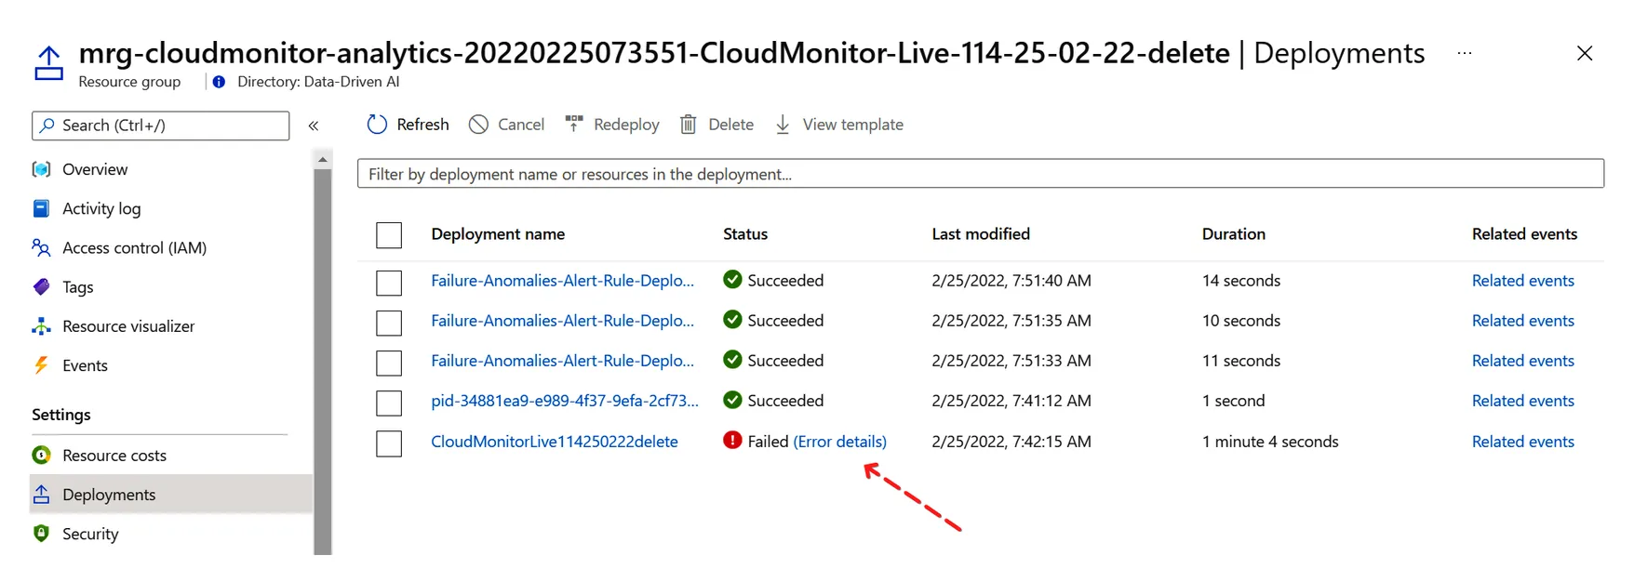Open CloudMonitorLive114250222delete deployment link
Viewport: 1634px width, 582px height.
pyautogui.click(x=555, y=442)
